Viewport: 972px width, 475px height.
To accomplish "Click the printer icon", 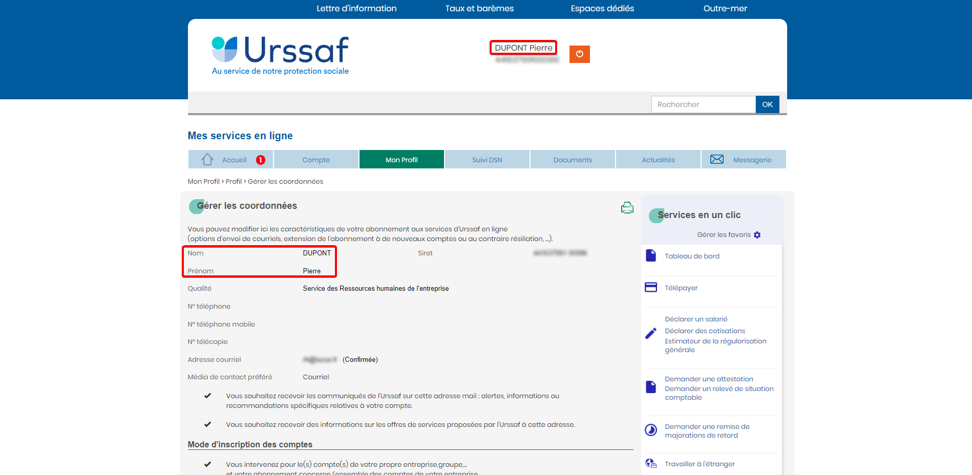I will [x=627, y=208].
